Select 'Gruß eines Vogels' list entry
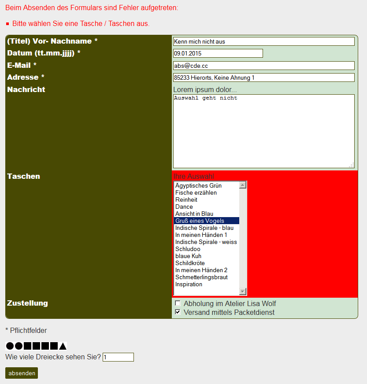 pyautogui.click(x=200, y=221)
